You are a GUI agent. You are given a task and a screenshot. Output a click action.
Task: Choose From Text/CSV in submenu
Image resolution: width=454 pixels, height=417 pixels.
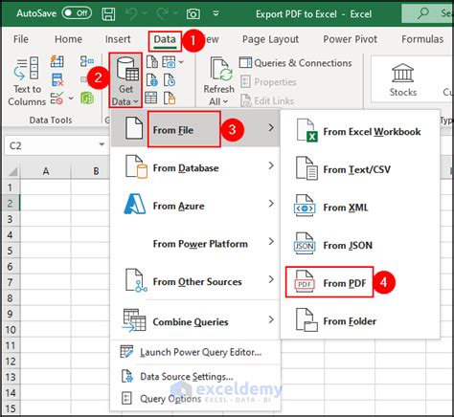point(360,169)
